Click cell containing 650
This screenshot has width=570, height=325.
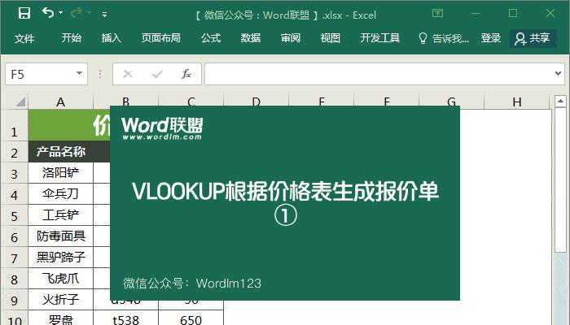[x=191, y=318]
